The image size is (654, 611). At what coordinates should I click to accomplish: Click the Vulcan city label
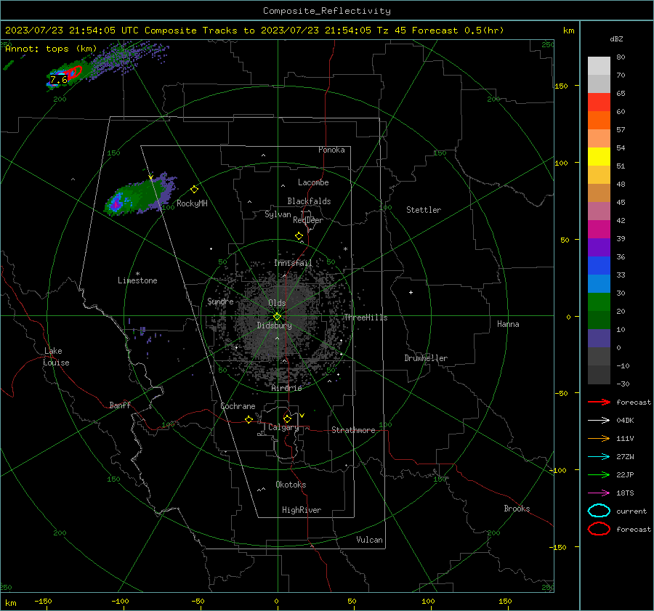(x=370, y=540)
